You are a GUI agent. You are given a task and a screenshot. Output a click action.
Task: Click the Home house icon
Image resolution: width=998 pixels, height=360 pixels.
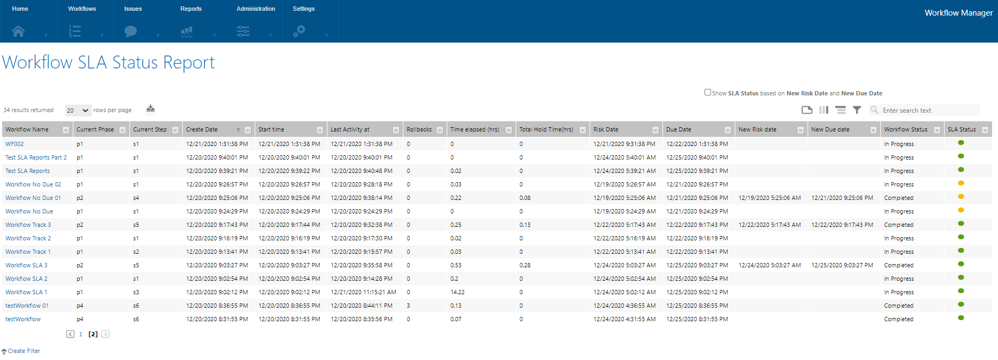pyautogui.click(x=18, y=31)
